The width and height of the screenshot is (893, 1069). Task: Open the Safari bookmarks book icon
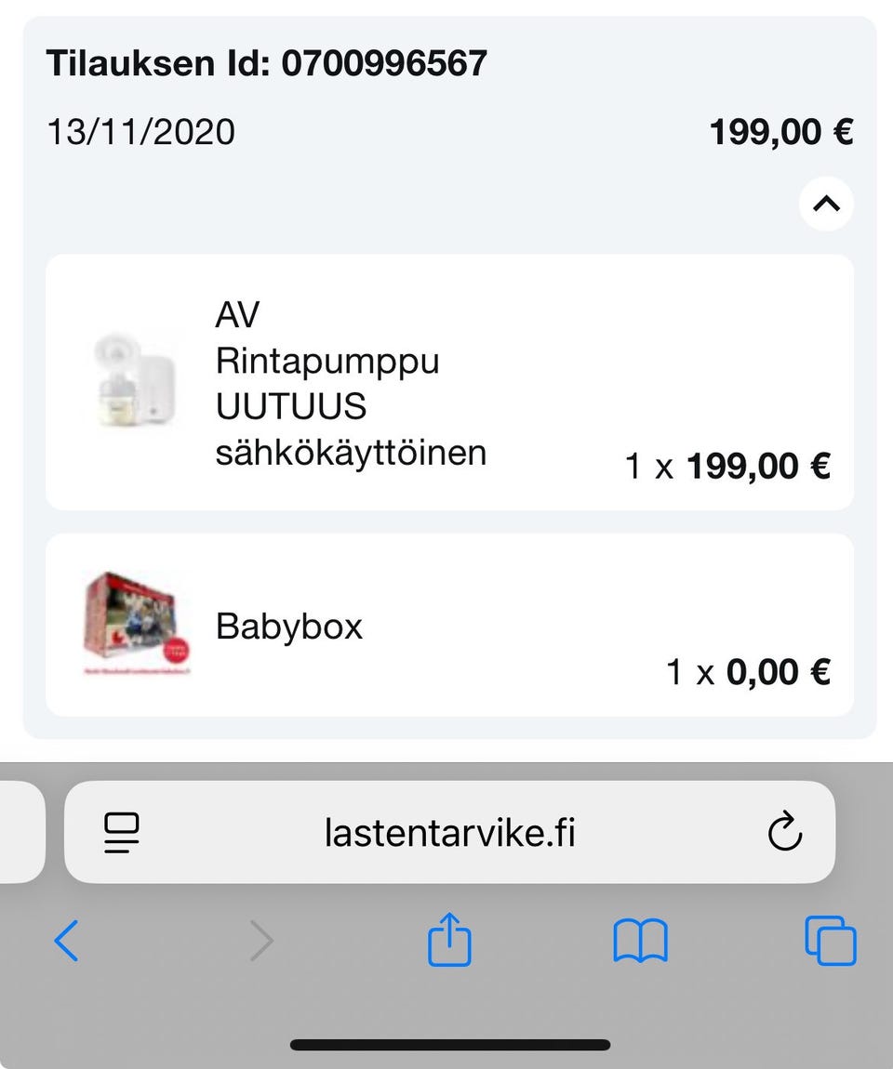coord(640,941)
